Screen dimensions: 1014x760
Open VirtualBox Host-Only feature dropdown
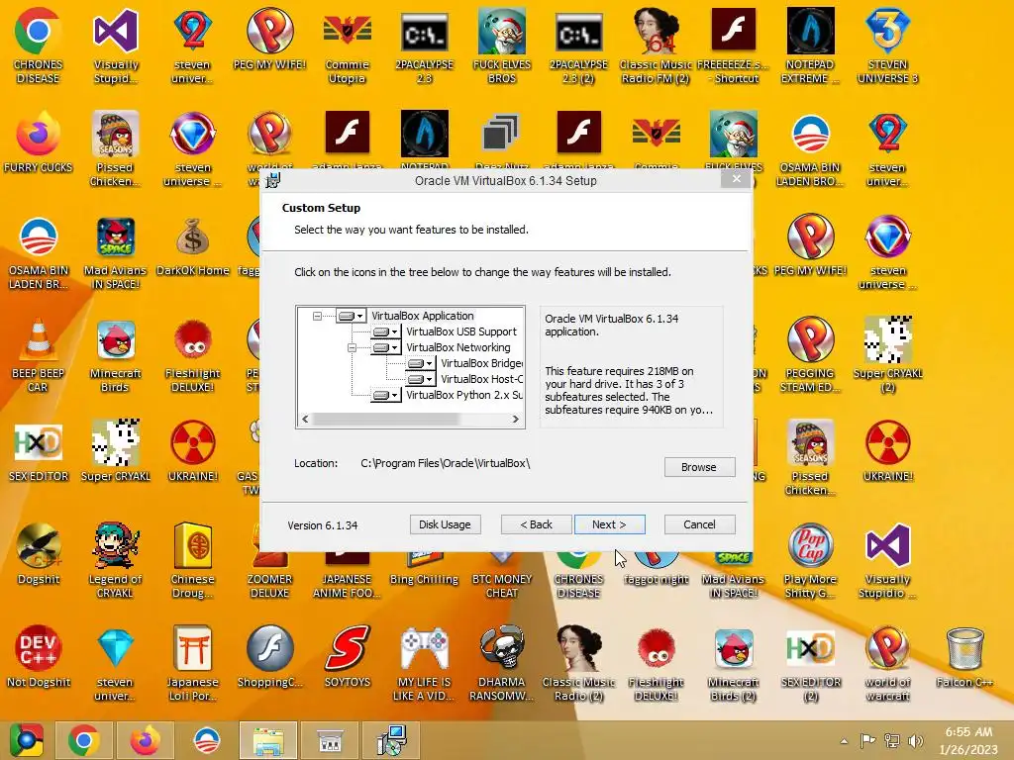pyautogui.click(x=421, y=379)
